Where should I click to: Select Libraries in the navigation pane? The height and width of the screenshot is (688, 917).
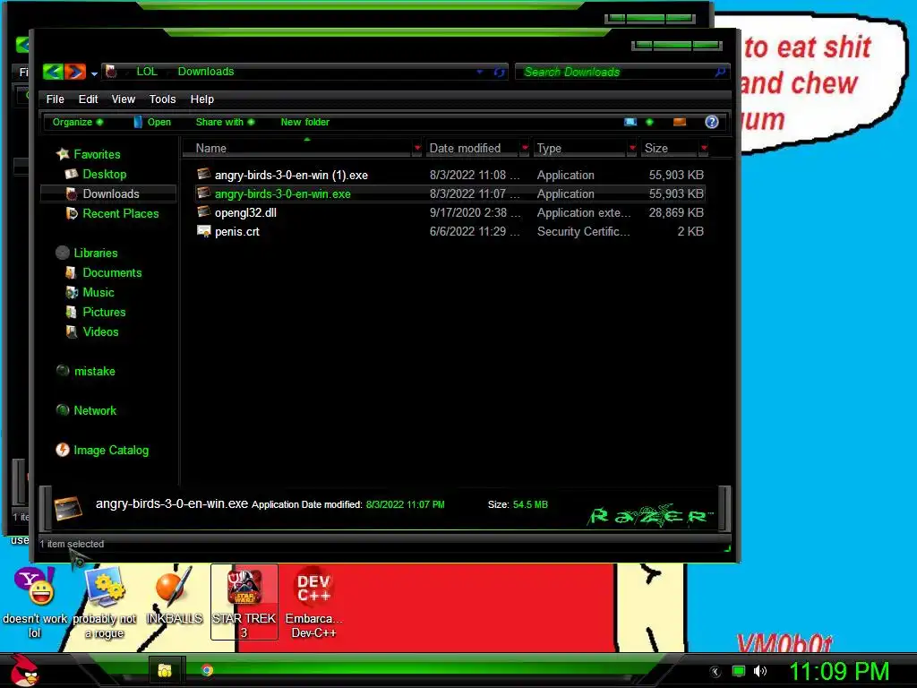[95, 253]
